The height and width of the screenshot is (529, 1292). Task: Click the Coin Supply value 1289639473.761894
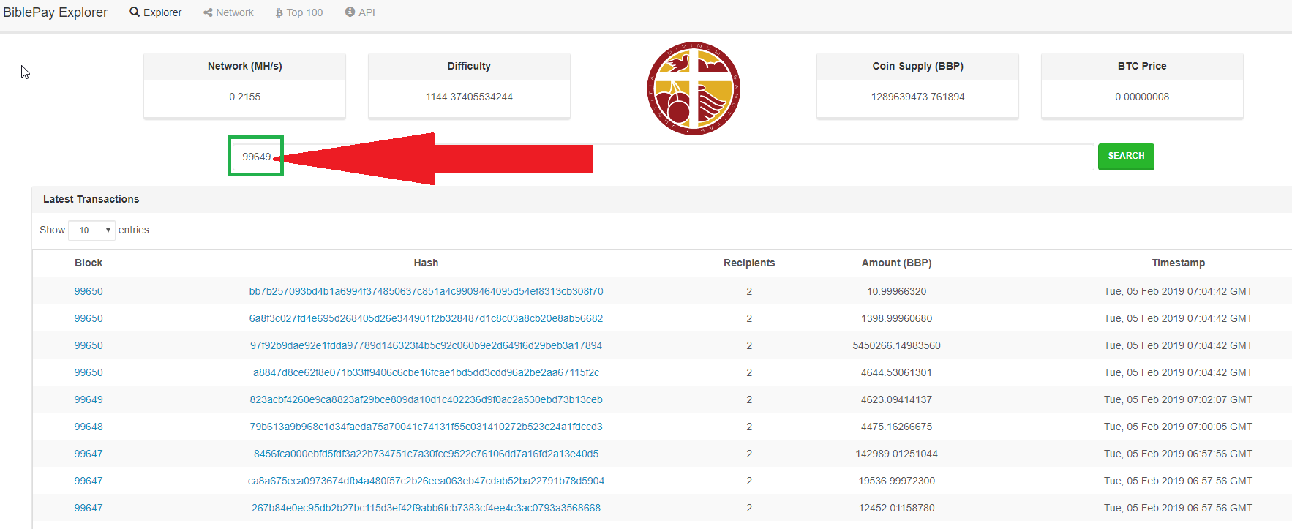pos(917,97)
